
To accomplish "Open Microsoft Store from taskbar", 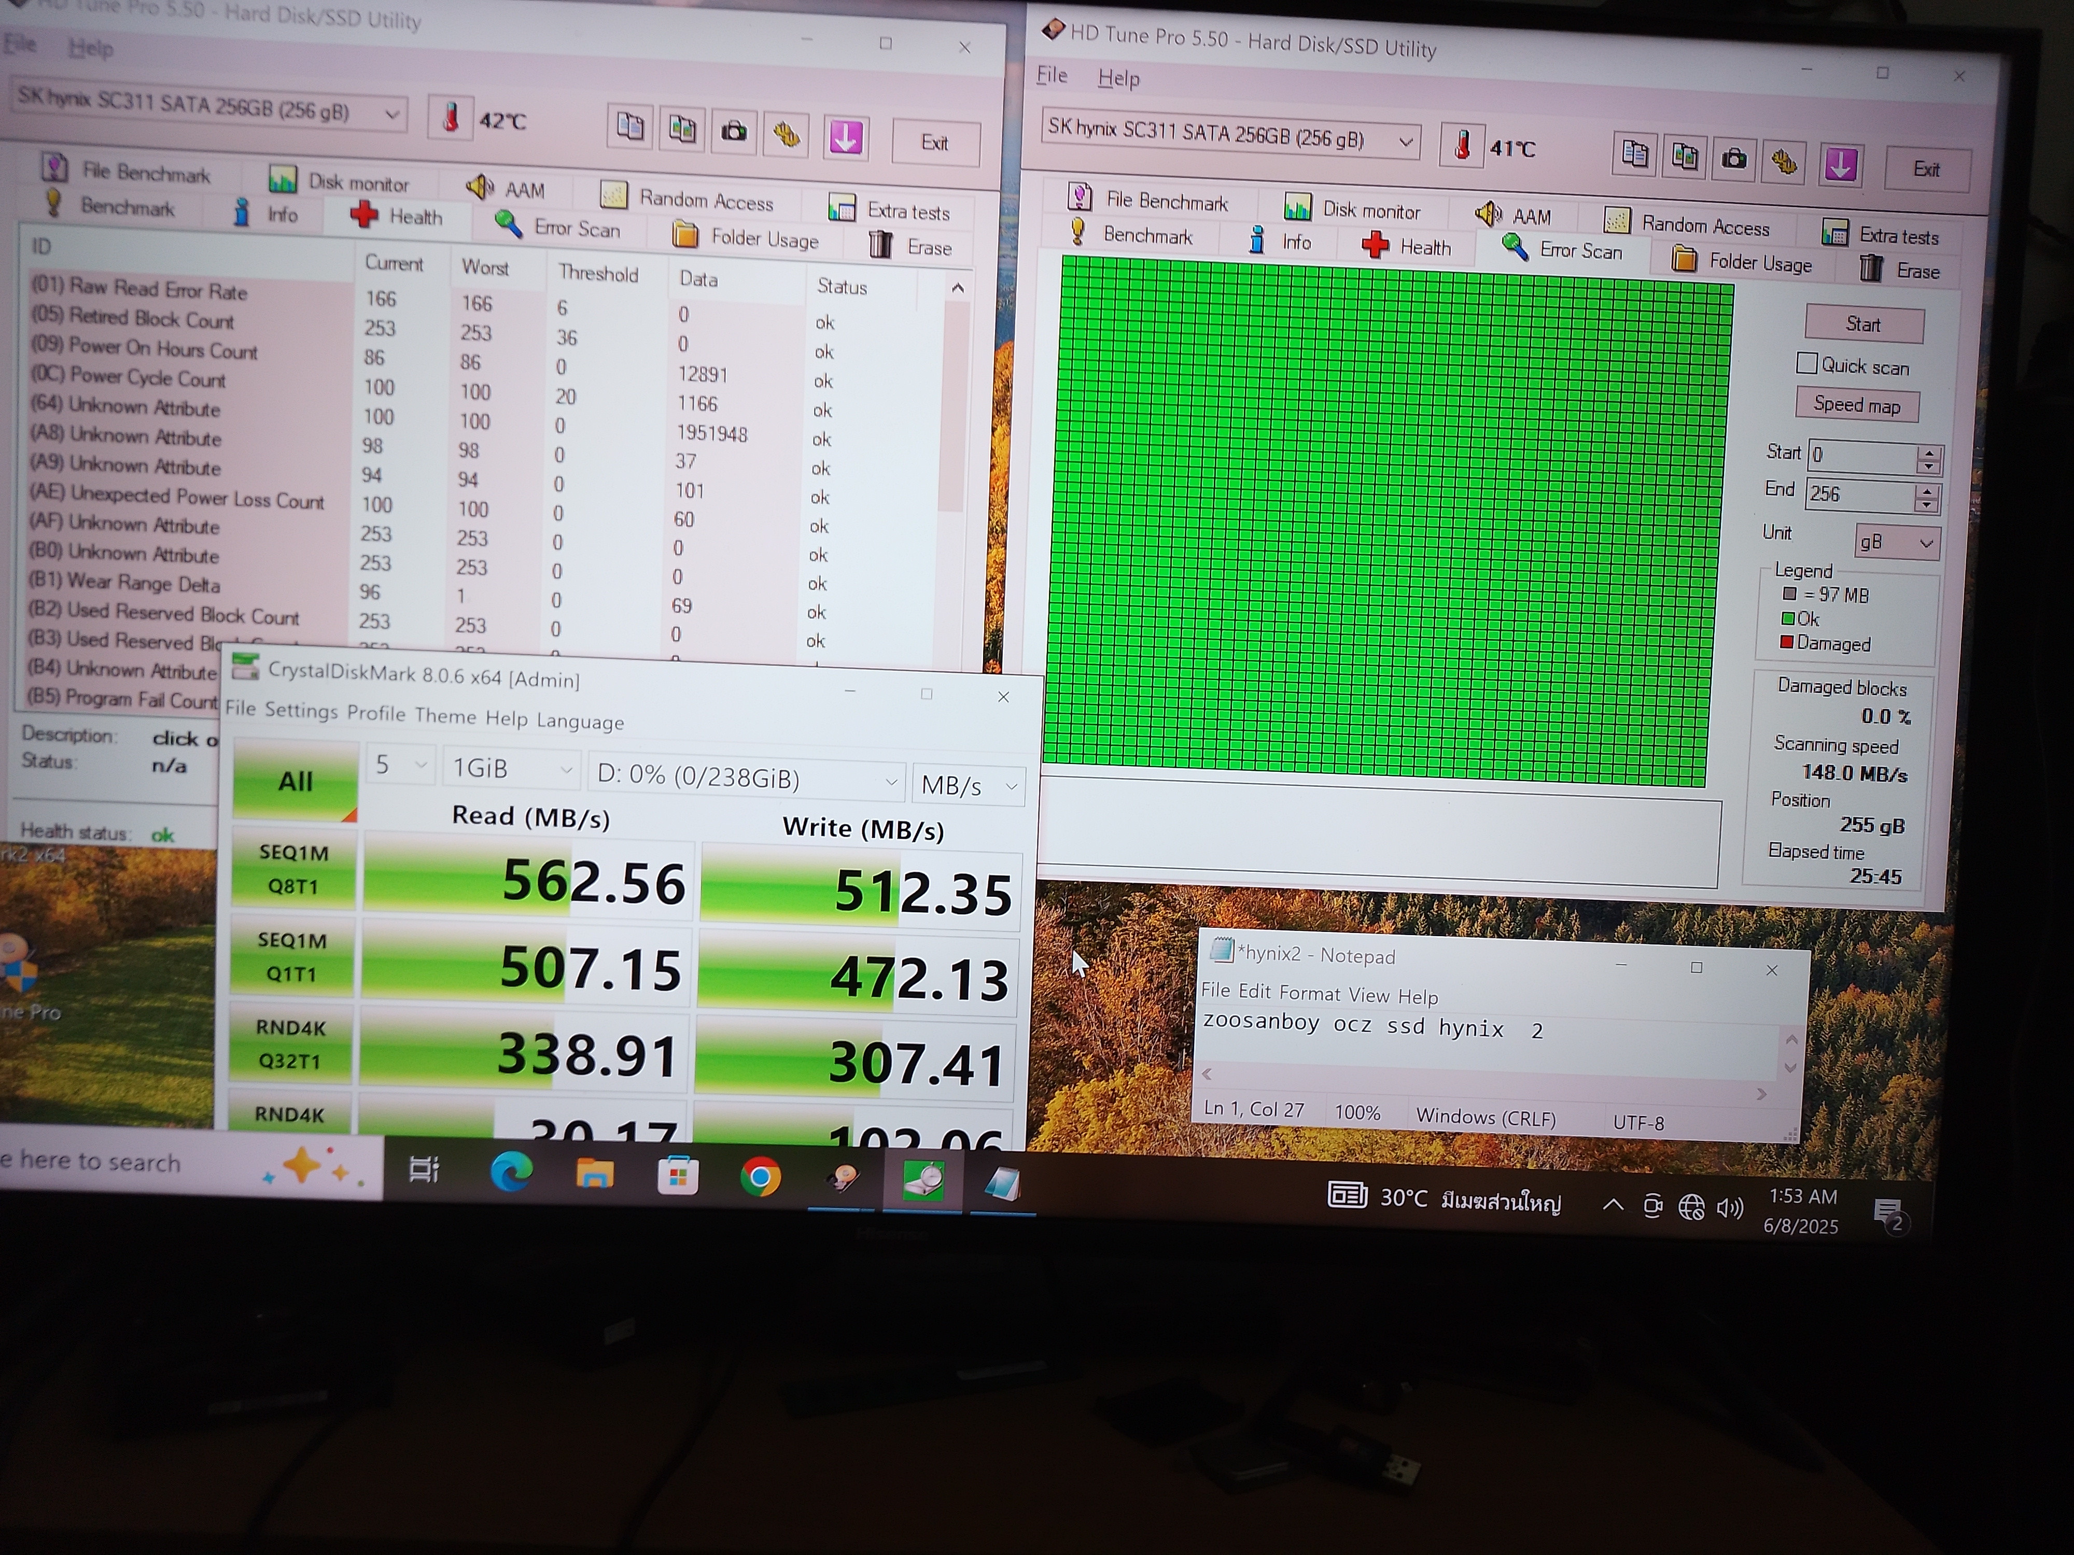I will pyautogui.click(x=677, y=1176).
